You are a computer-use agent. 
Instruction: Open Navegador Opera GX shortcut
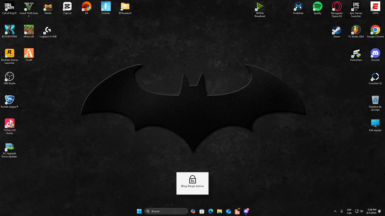click(337, 9)
